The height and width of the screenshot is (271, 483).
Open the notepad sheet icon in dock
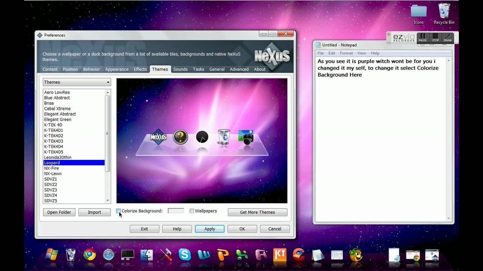pyautogui.click(x=318, y=255)
